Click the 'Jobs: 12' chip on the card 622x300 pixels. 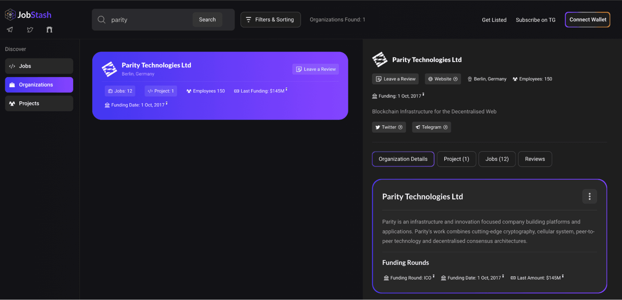click(x=120, y=91)
